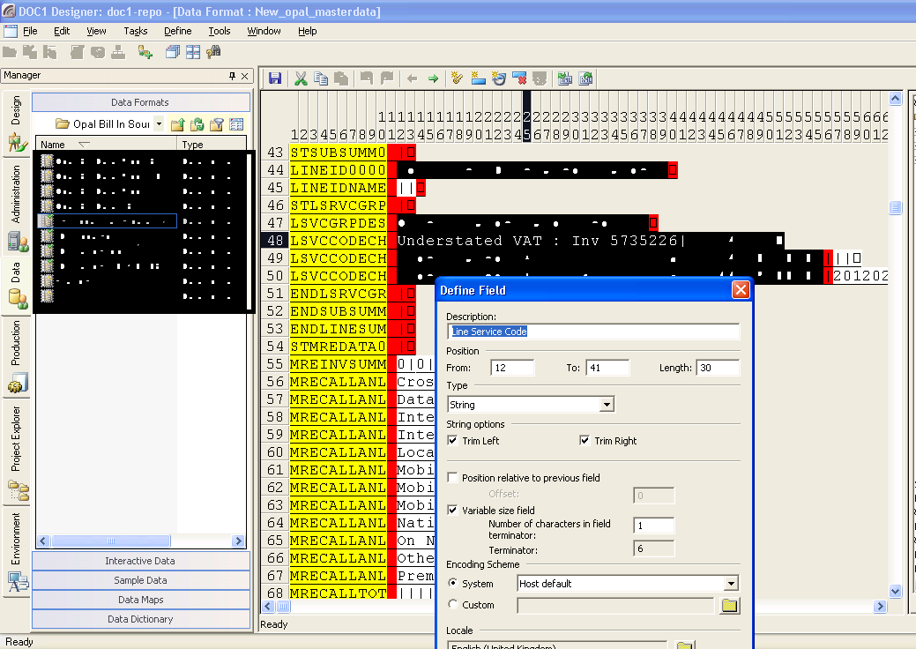916x649 pixels.
Task: Switch Manager list view style icon
Action: (236, 123)
